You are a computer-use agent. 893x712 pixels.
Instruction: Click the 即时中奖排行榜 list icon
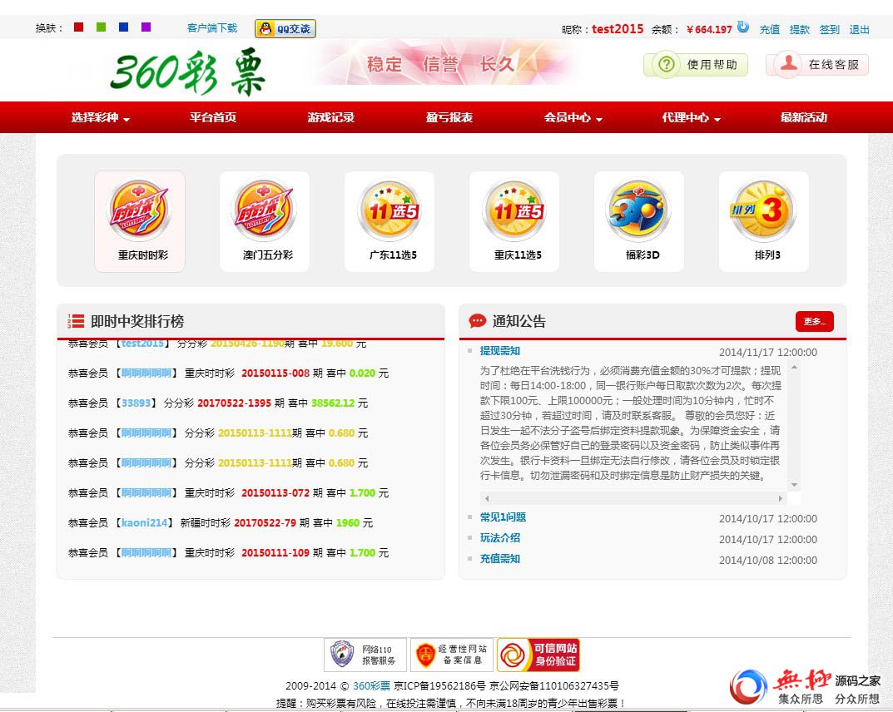76,321
